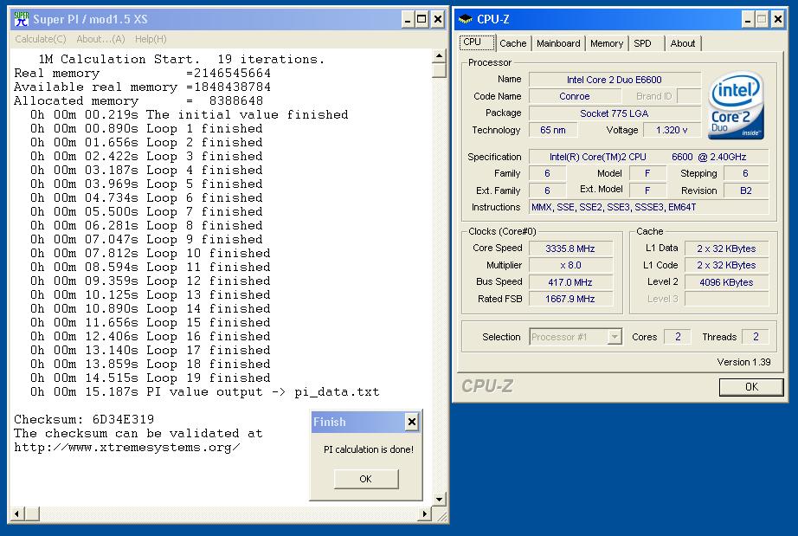Click the Intel Core 2 Duo logo

click(736, 106)
